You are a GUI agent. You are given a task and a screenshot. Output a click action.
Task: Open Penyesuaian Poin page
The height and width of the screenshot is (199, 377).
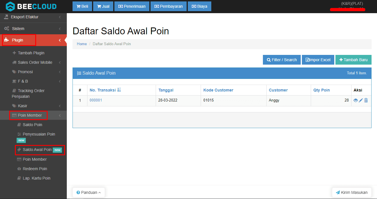(x=39, y=134)
